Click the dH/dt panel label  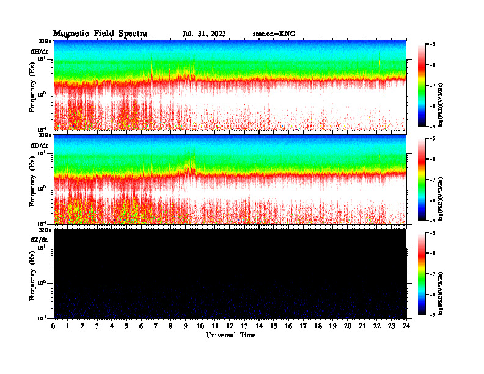coord(39,51)
